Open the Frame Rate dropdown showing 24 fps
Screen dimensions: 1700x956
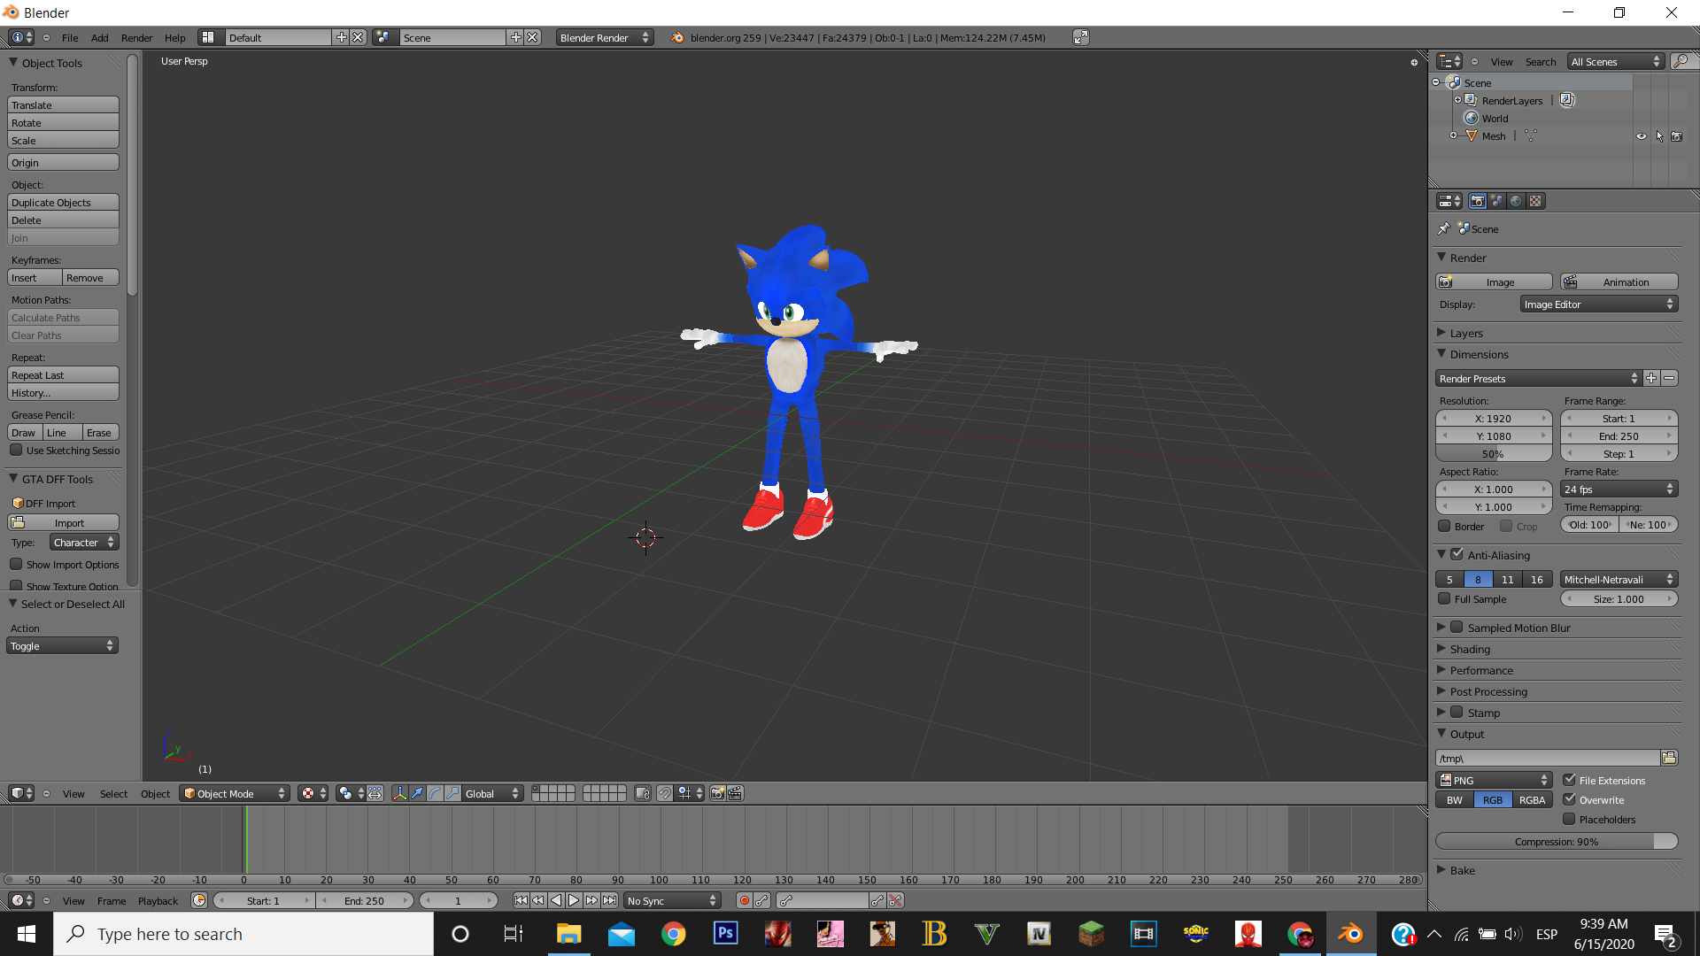pyautogui.click(x=1619, y=489)
